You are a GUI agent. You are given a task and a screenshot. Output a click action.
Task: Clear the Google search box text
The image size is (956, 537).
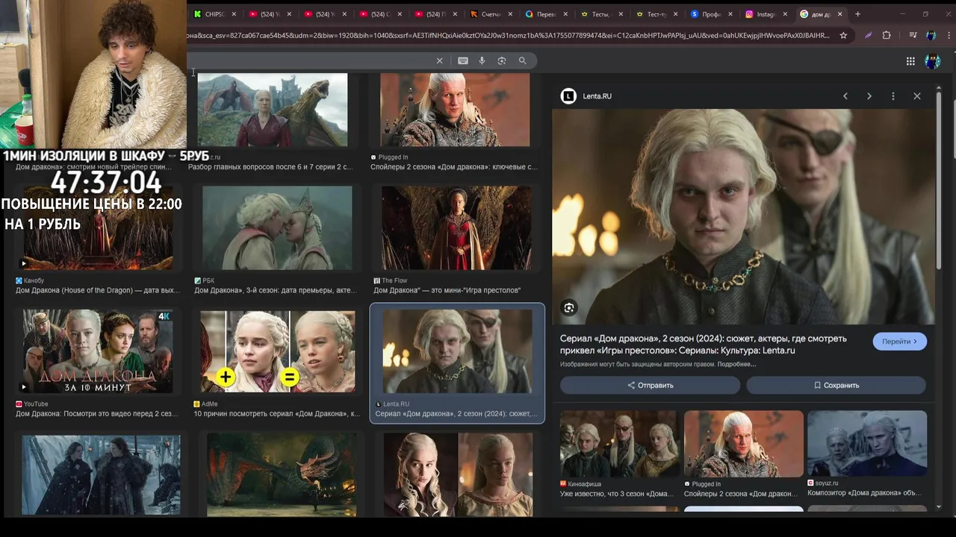439,61
